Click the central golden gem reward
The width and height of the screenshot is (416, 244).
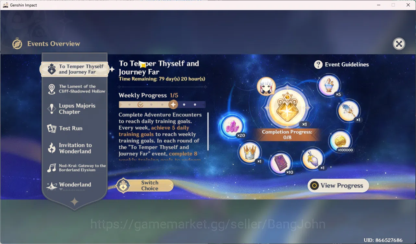[x=287, y=108]
